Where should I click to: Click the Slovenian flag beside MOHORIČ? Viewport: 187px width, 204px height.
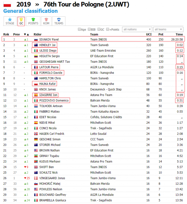[x=36, y=183]
